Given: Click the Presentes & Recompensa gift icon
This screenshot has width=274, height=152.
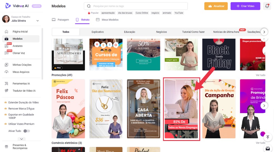Looking at the screenshot, I should (x=6, y=147).
